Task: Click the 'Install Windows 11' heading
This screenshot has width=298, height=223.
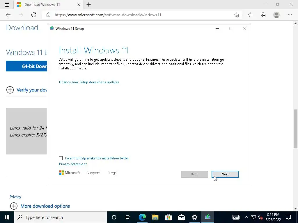Action: 93,50
